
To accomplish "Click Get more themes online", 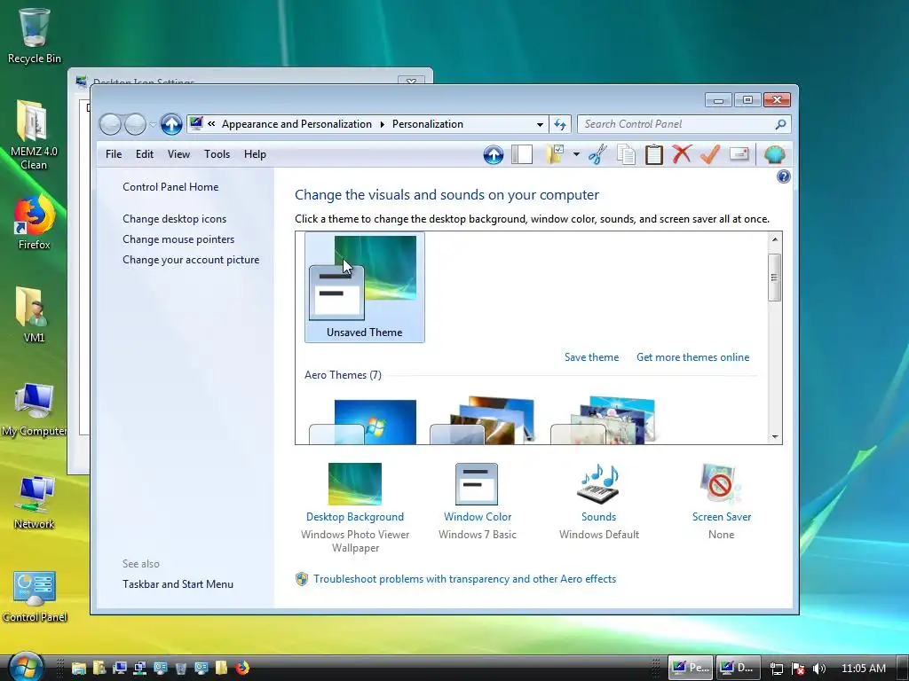I will [692, 357].
